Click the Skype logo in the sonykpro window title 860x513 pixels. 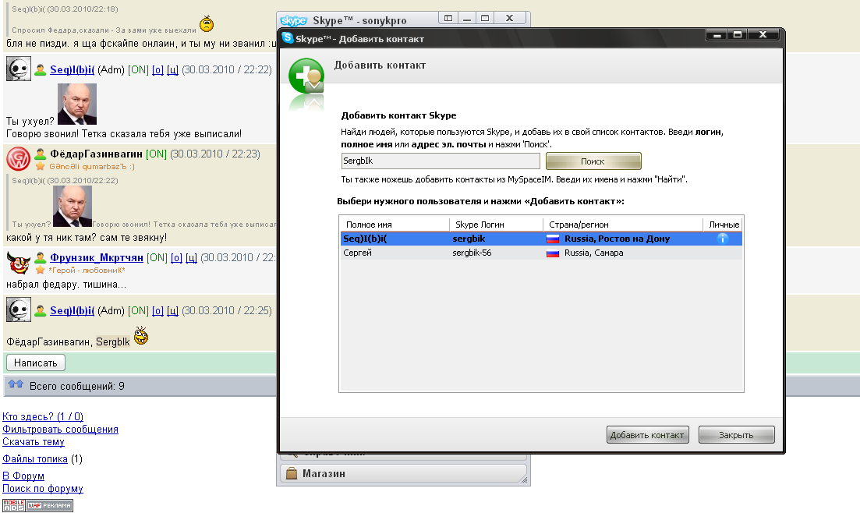(293, 21)
